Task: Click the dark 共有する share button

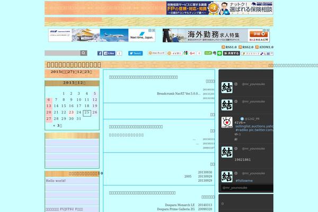Action: click(x=232, y=53)
